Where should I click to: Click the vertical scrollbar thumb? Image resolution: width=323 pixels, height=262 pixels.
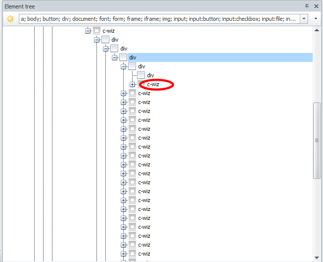pyautogui.click(x=317, y=141)
